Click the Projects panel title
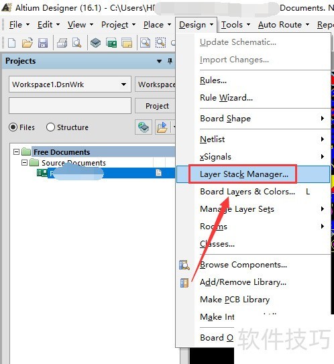 pyautogui.click(x=20, y=61)
